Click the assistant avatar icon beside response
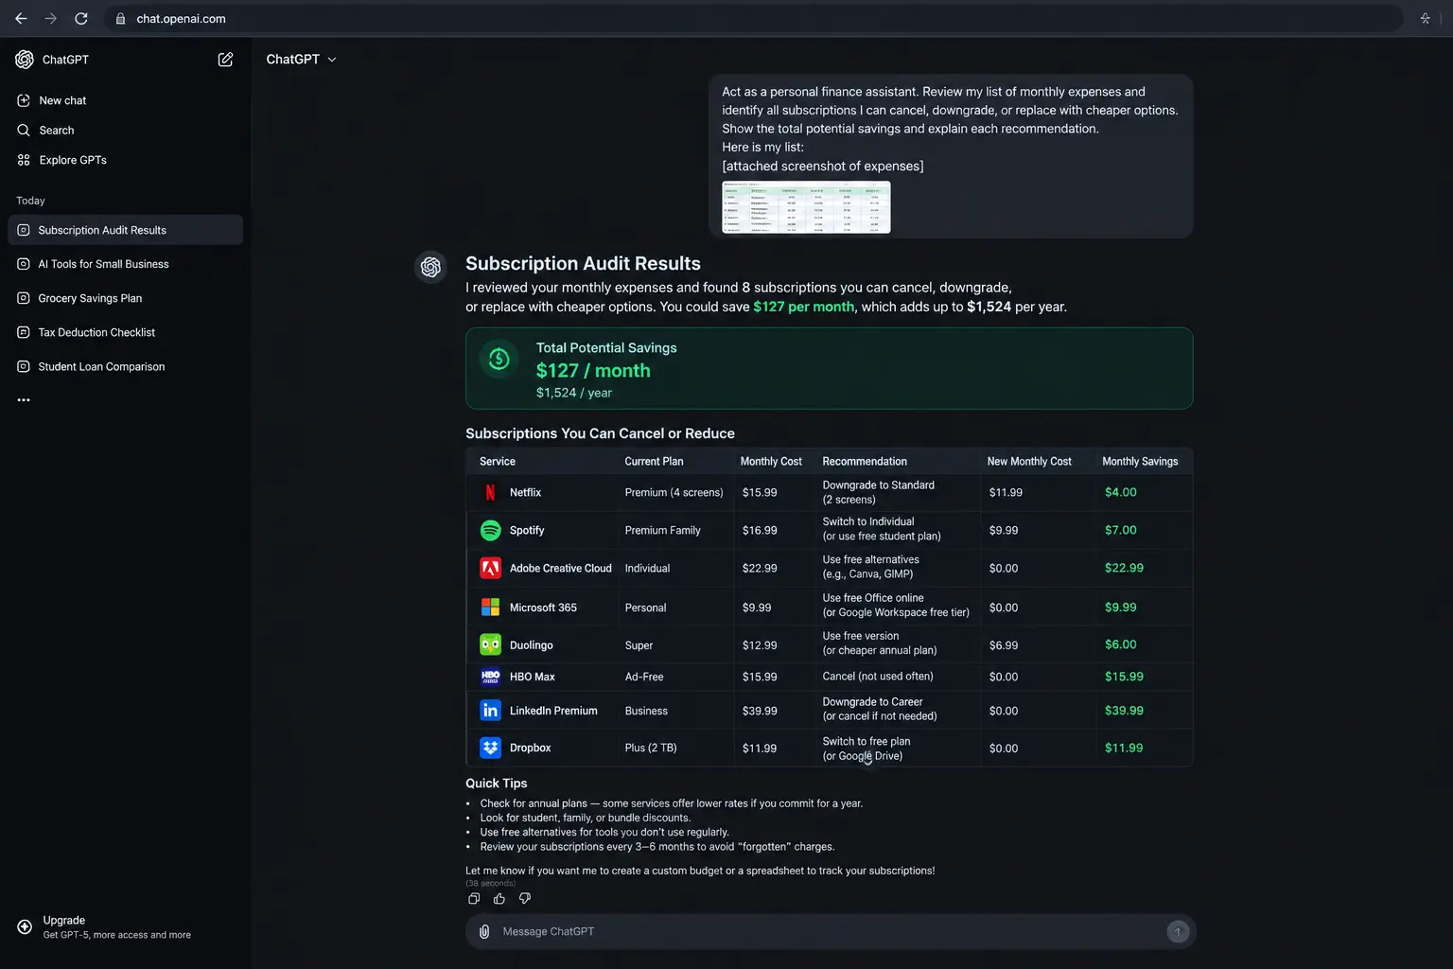The image size is (1453, 969). click(430, 268)
